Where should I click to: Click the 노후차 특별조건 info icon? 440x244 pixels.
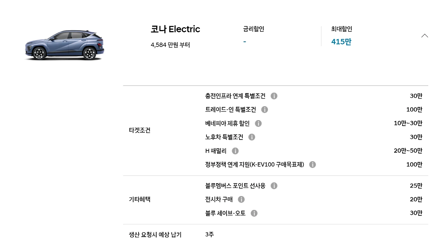[252, 137]
